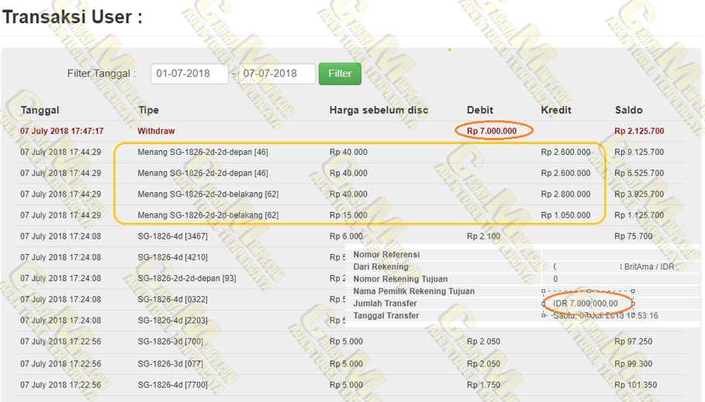The image size is (705, 402).
Task: Click the SG-1826-3d [700] transaction entry
Action: (170, 342)
